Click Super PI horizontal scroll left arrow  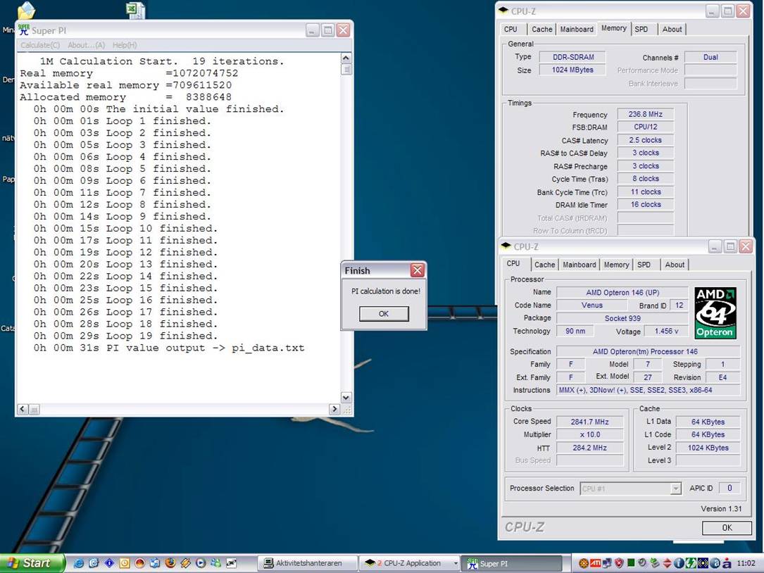pos(23,409)
